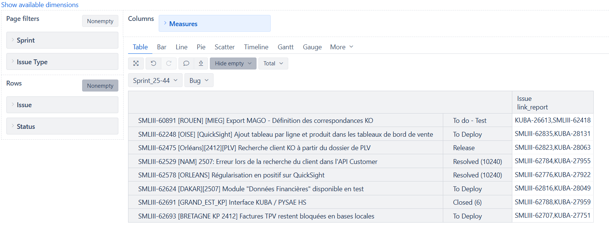Expand the Sprint dimension chevron

click(x=13, y=40)
